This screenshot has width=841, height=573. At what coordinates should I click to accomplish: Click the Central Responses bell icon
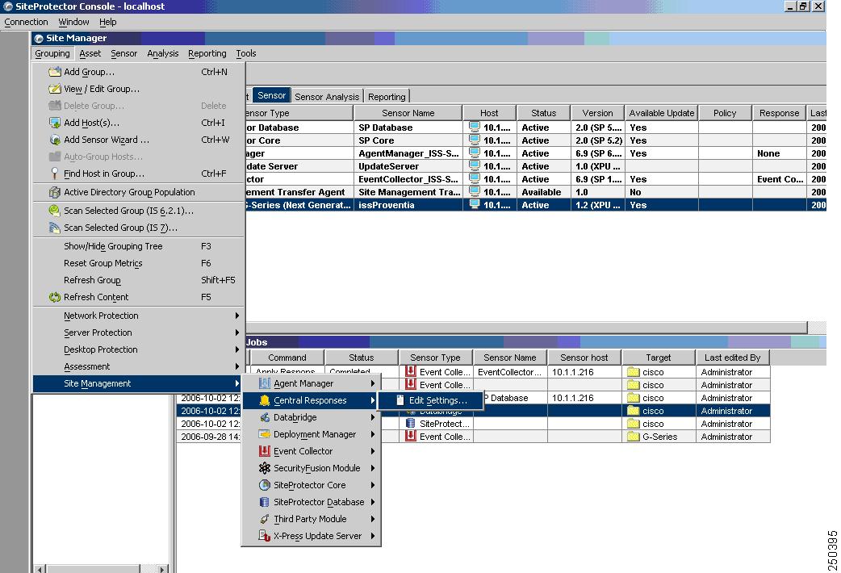coord(265,401)
